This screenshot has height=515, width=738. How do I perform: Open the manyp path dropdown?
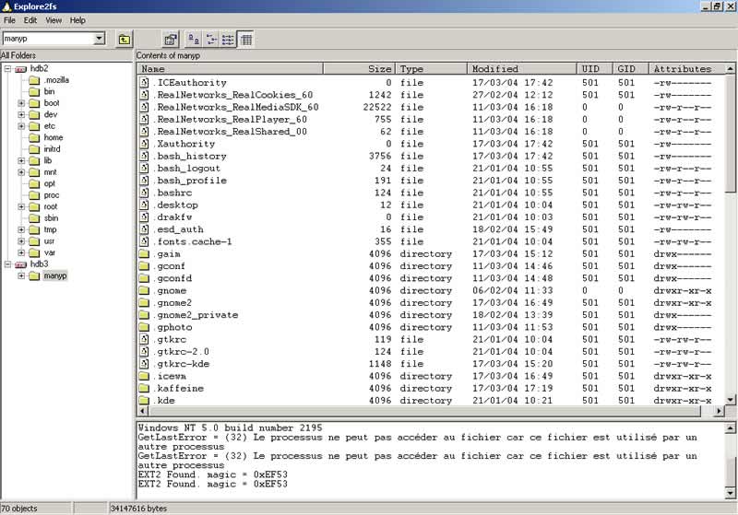[100, 39]
